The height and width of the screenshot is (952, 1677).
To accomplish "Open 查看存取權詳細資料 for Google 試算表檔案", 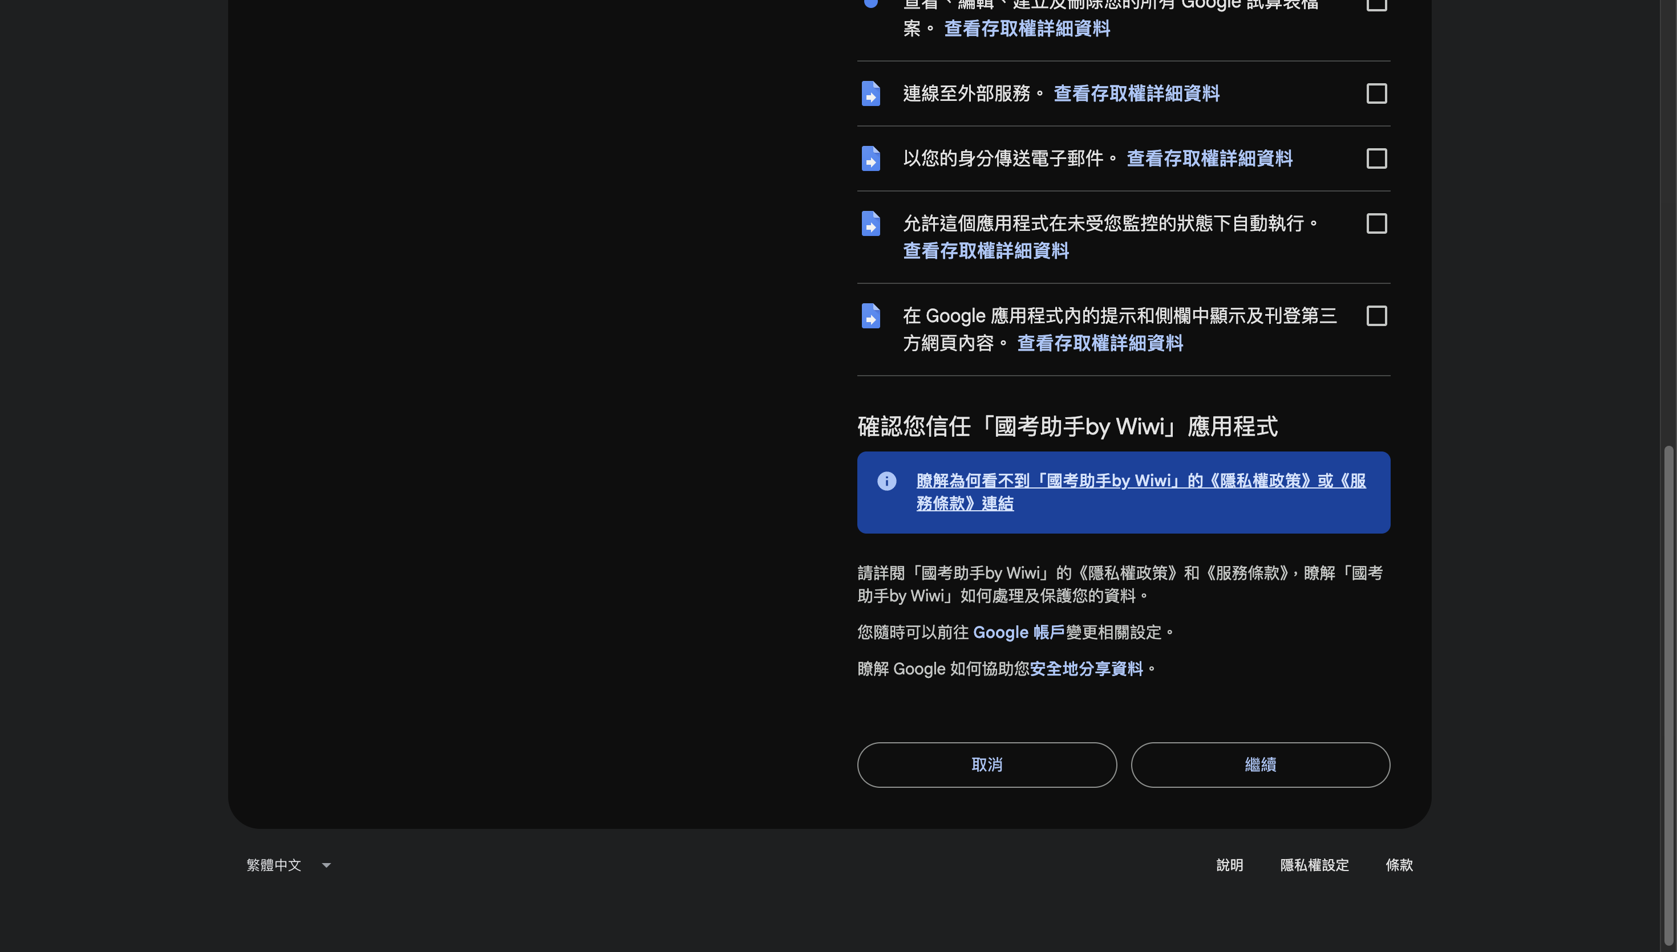I will click(1027, 29).
